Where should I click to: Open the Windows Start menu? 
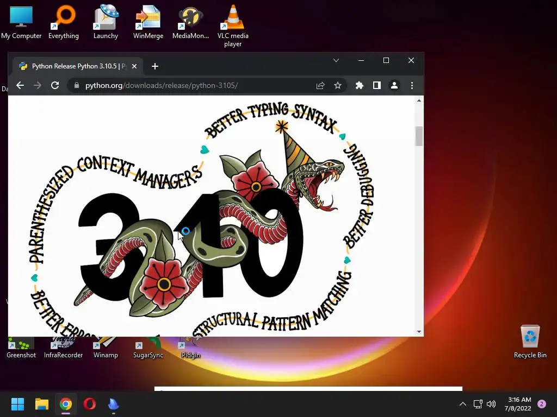pos(17,404)
